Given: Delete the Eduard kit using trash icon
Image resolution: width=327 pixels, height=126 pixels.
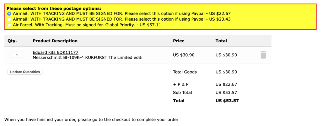Looking at the screenshot, I should pyautogui.click(x=263, y=55).
